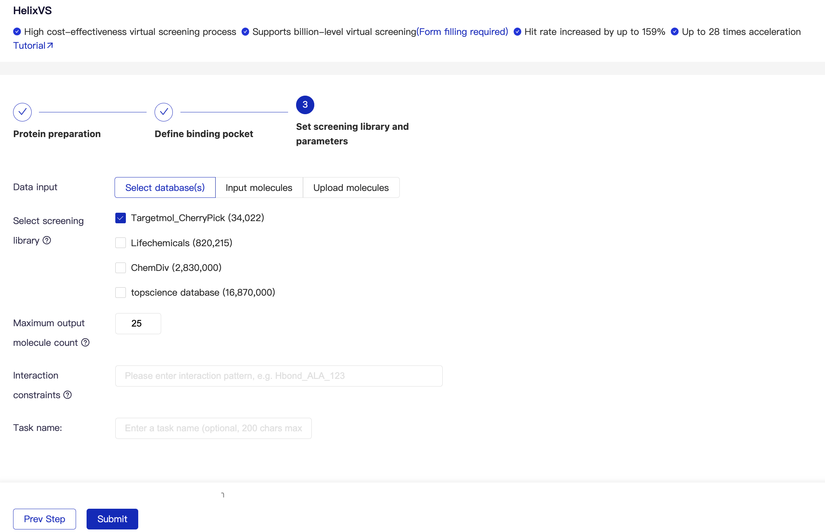
Task: Click help icon next to Maximum output molecule count
Action: click(x=85, y=343)
